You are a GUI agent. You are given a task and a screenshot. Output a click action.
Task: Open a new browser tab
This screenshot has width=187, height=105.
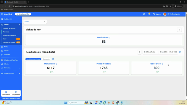(x=28, y=2)
